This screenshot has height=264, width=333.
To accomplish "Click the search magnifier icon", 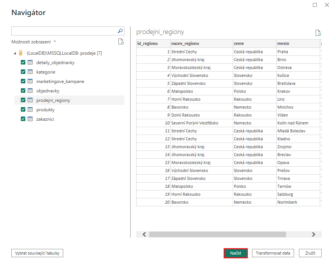I will [x=120, y=31].
